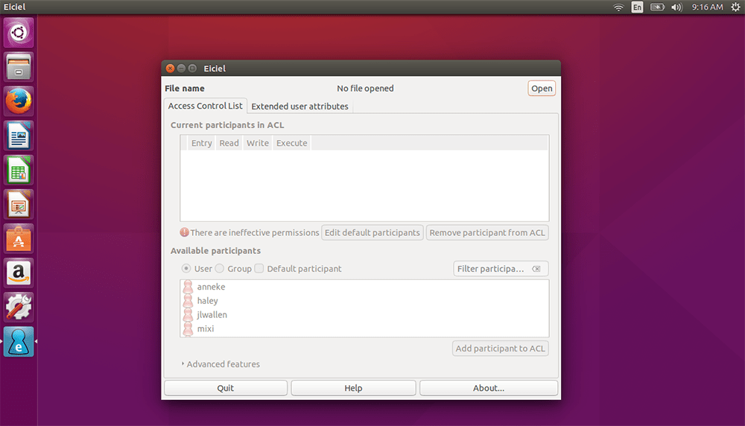This screenshot has height=426, width=745.
Task: Expand the Advanced features section
Action: (x=221, y=364)
